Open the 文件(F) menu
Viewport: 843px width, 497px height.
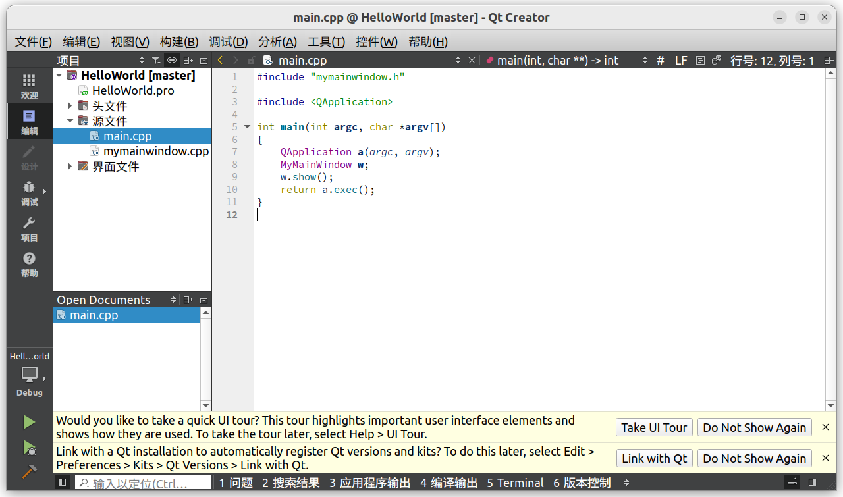point(34,41)
